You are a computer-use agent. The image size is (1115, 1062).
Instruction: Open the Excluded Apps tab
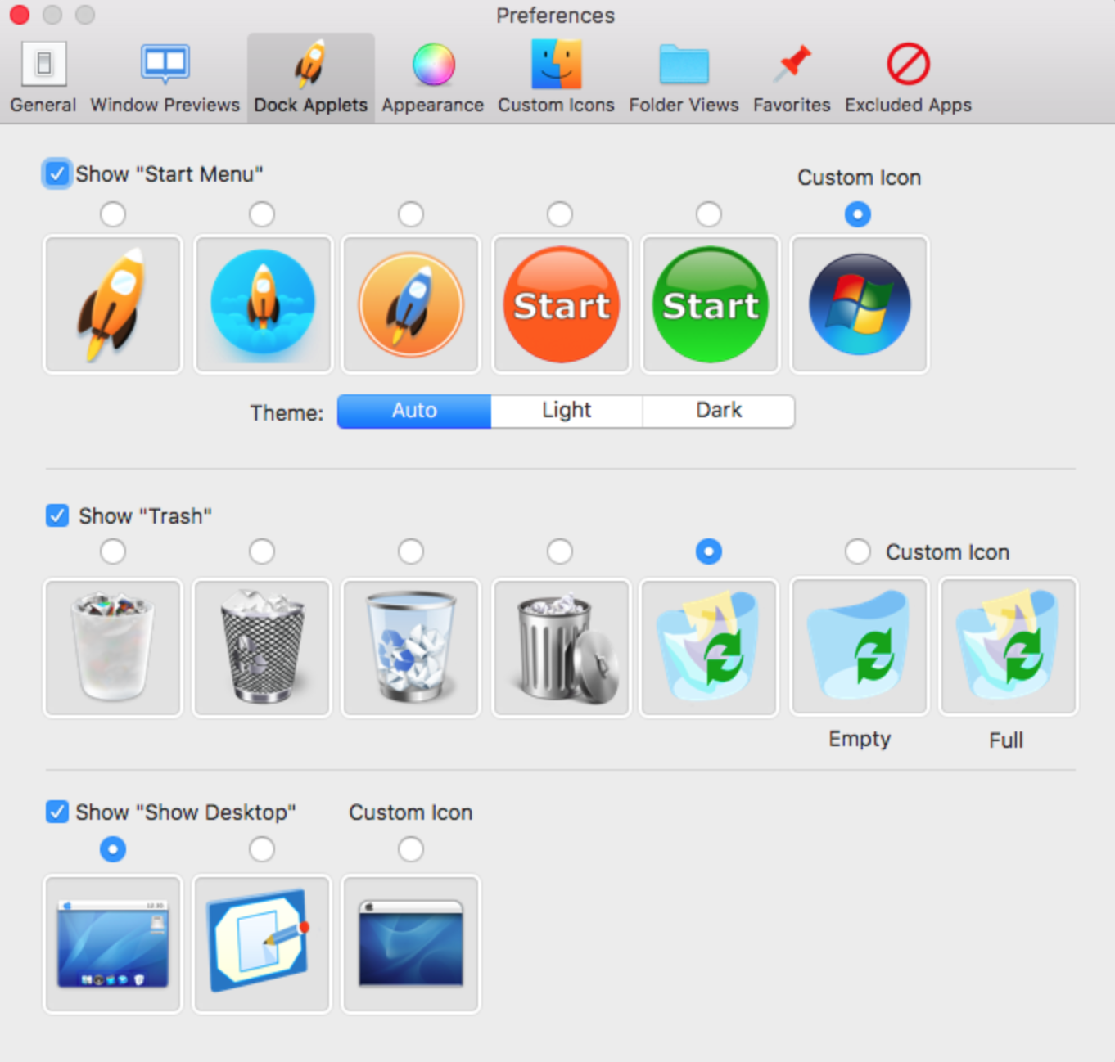coord(908,78)
